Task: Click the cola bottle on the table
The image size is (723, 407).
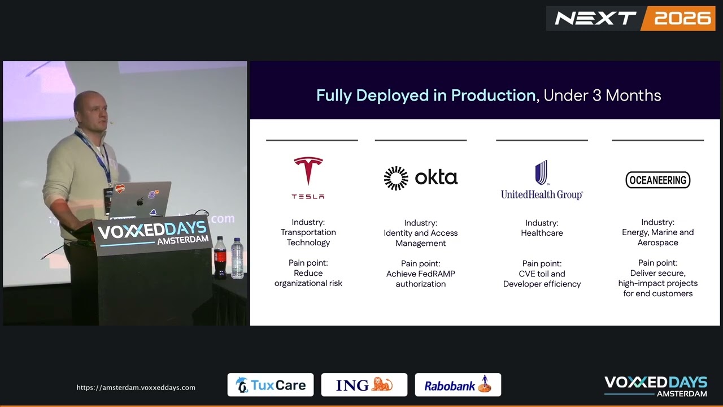Action: (x=220, y=258)
